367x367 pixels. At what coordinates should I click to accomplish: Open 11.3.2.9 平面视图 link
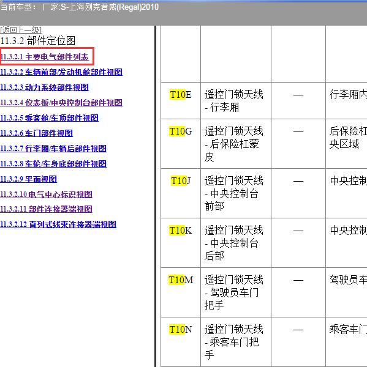point(28,179)
